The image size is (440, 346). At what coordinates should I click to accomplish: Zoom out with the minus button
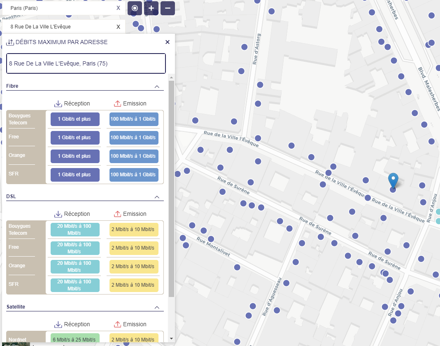coord(168,8)
